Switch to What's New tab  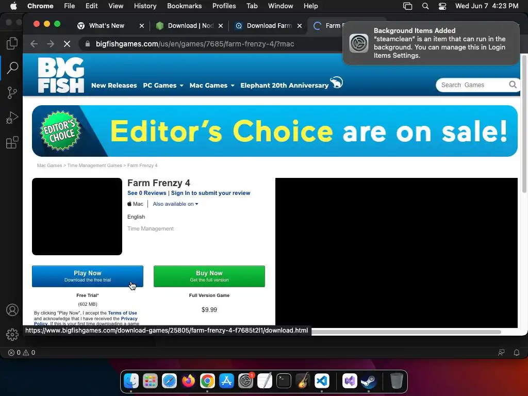106,26
